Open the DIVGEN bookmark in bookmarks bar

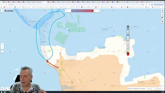click(x=78, y=7)
